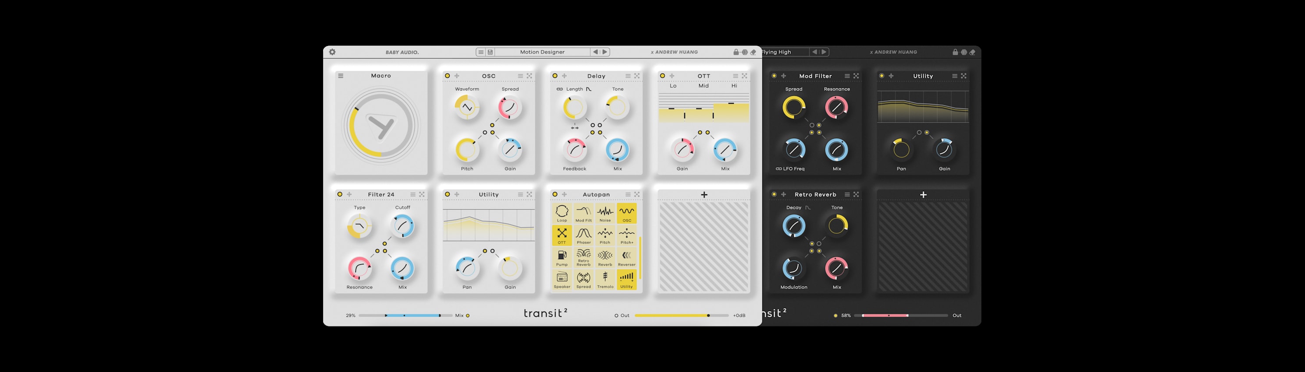
Task: Toggle the OTT module power LED
Action: click(x=662, y=76)
